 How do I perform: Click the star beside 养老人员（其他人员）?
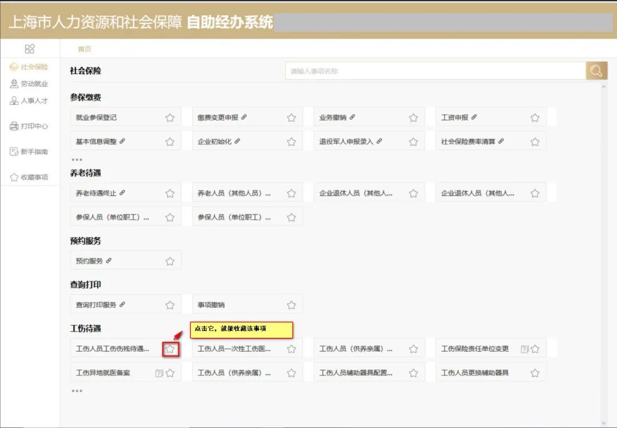point(291,193)
